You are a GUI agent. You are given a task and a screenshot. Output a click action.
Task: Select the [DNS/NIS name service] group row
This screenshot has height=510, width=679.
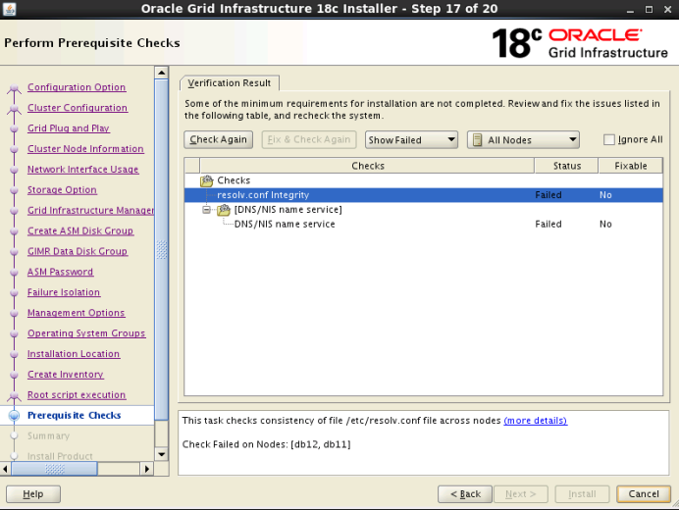click(424, 210)
